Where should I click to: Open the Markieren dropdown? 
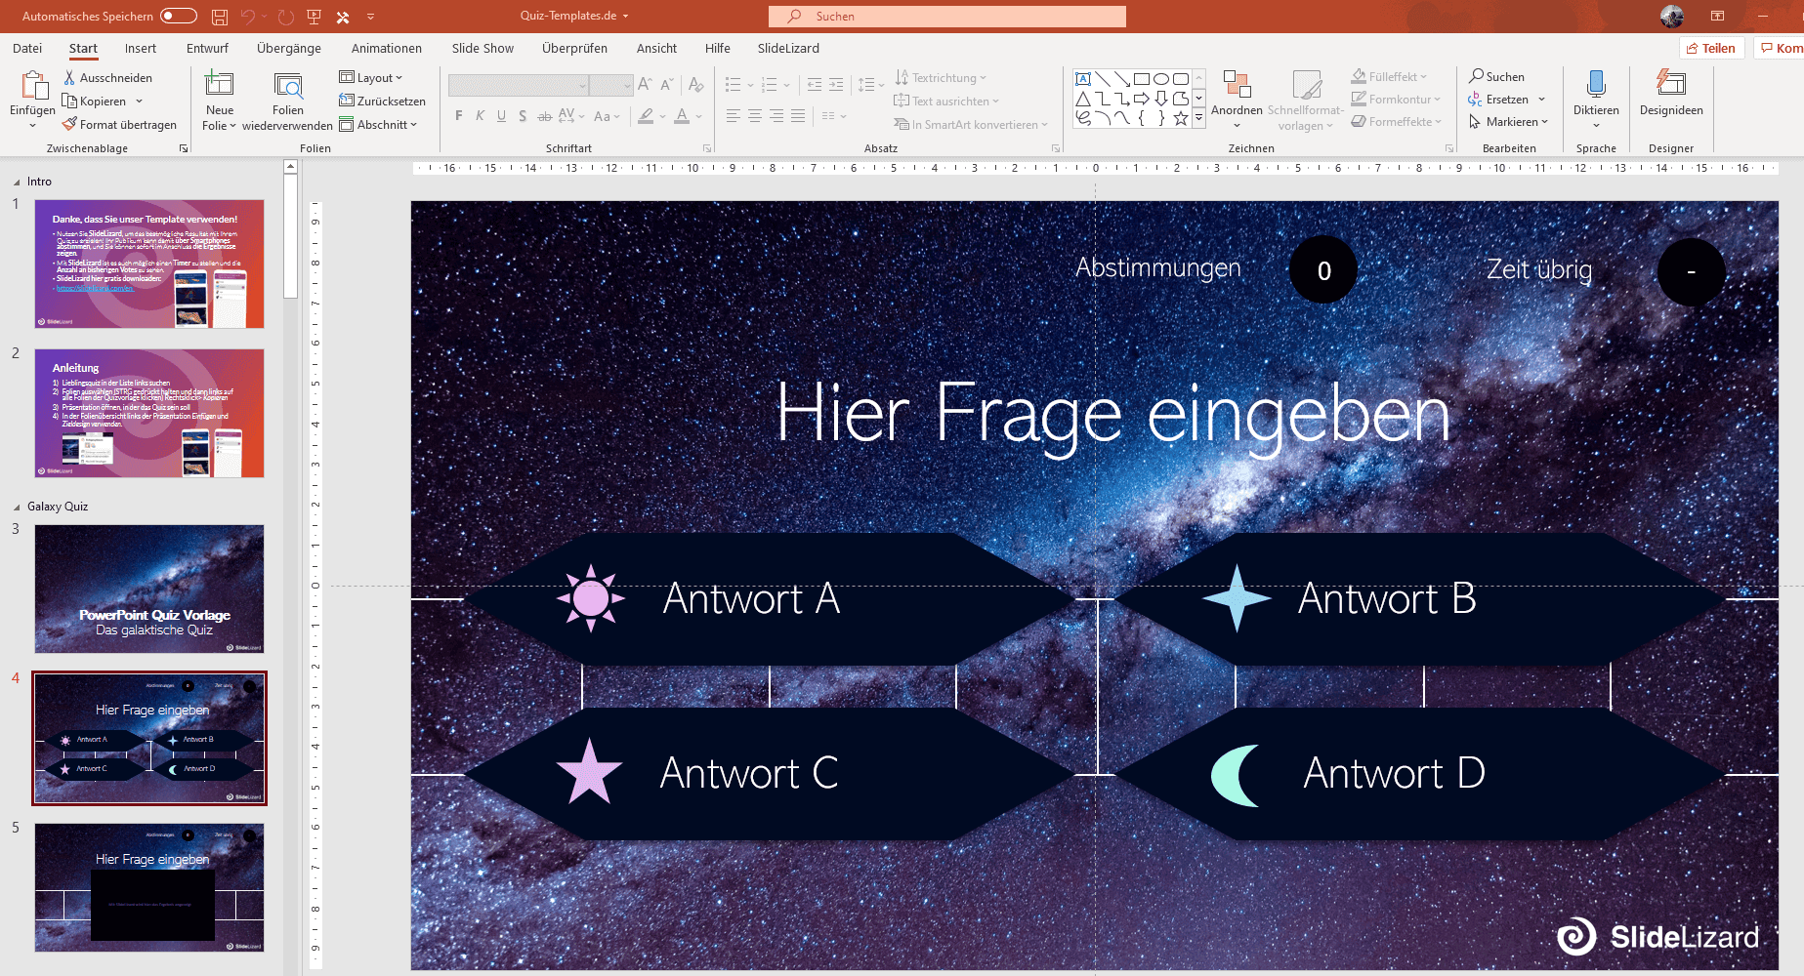pyautogui.click(x=1508, y=122)
